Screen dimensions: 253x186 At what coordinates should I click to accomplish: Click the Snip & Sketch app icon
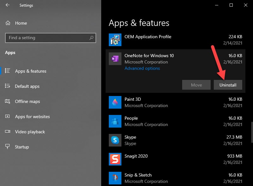coord(115,178)
